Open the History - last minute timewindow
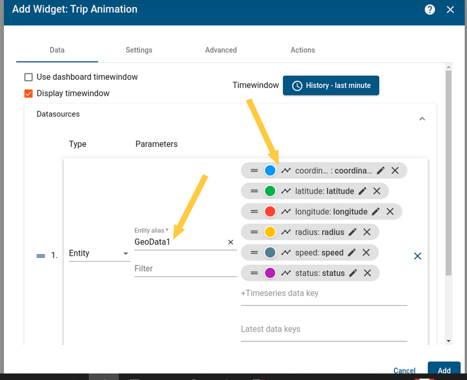467x380 pixels. pos(331,85)
